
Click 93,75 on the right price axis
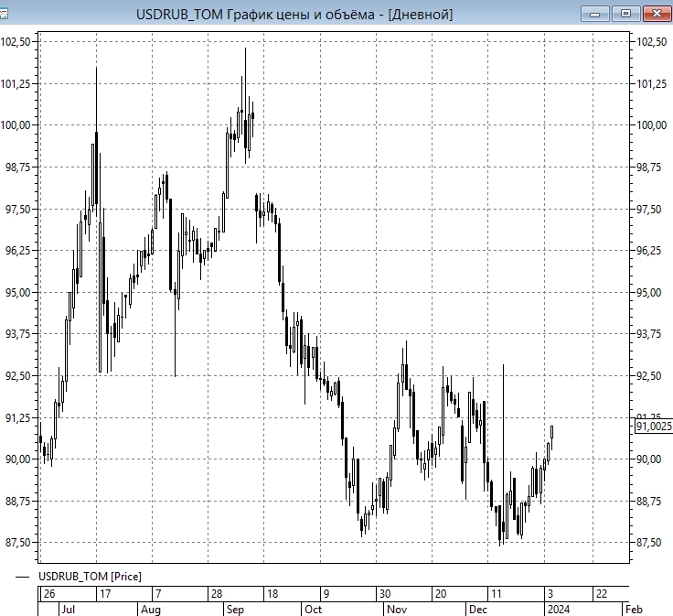[x=648, y=334]
